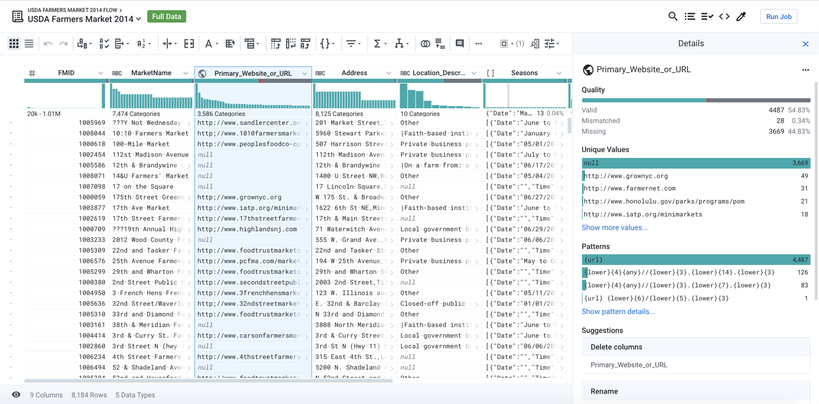Toggle the eye icon in status bar

click(16, 395)
